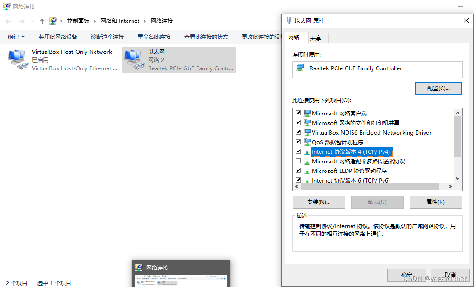Click the Microsoft 网络适配器多路传送器协议 icon
Image resolution: width=474 pixels, height=287 pixels.
click(x=307, y=162)
